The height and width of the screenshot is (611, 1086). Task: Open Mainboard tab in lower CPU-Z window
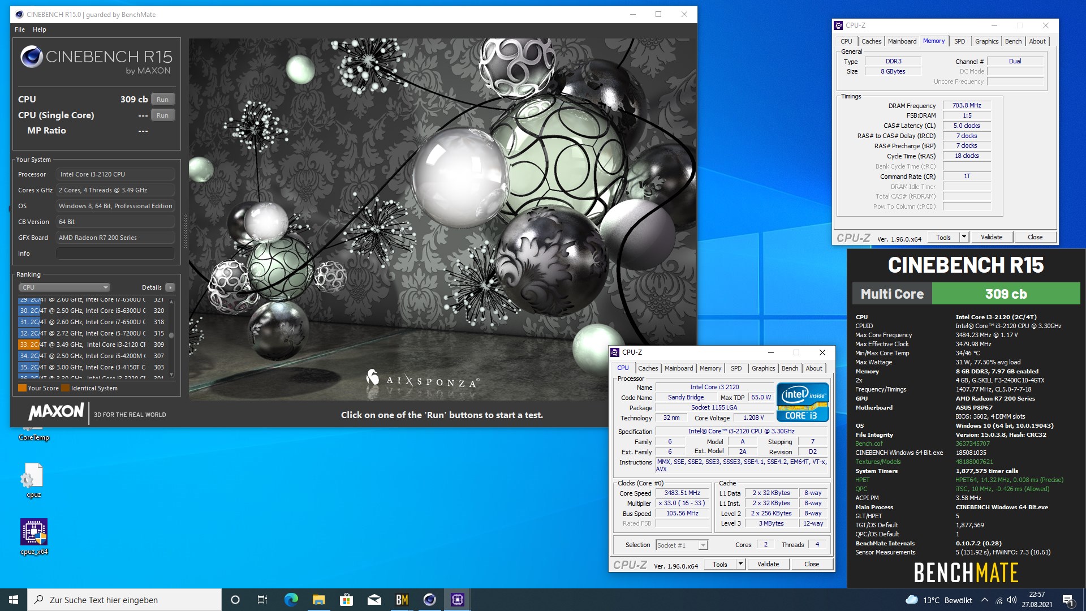(679, 368)
